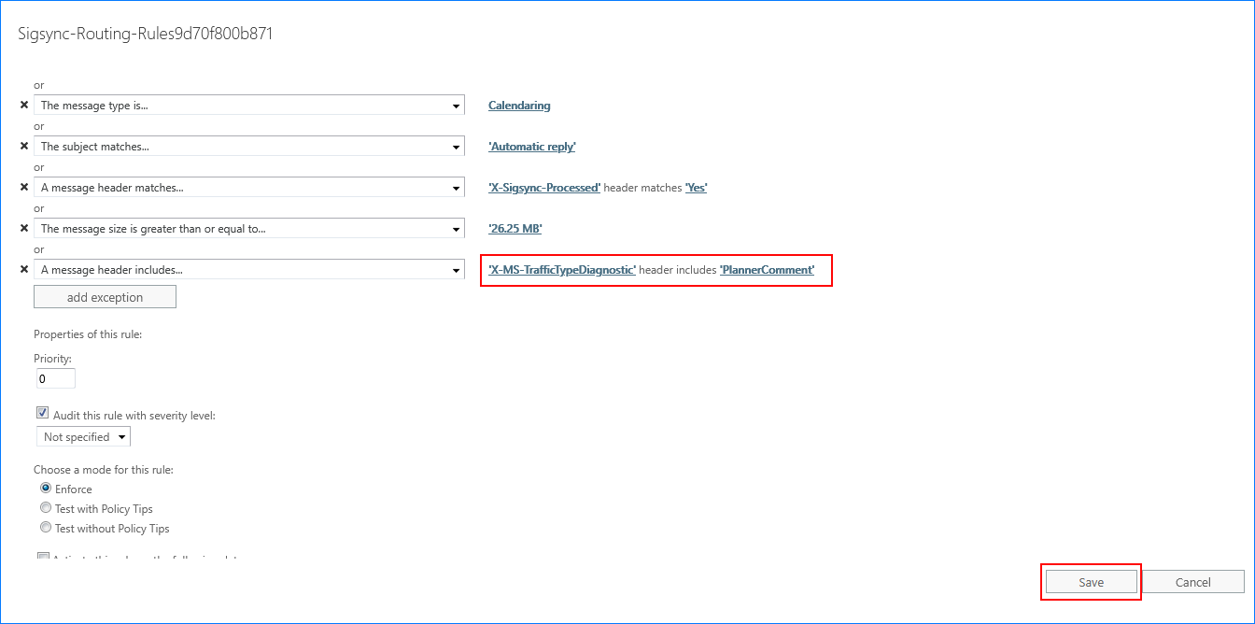Select the Enforce mode radio button

(x=46, y=489)
